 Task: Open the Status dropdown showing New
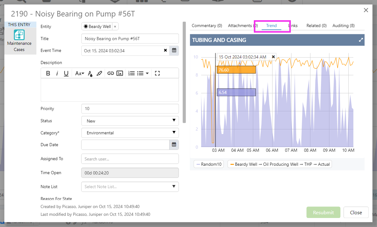click(130, 121)
